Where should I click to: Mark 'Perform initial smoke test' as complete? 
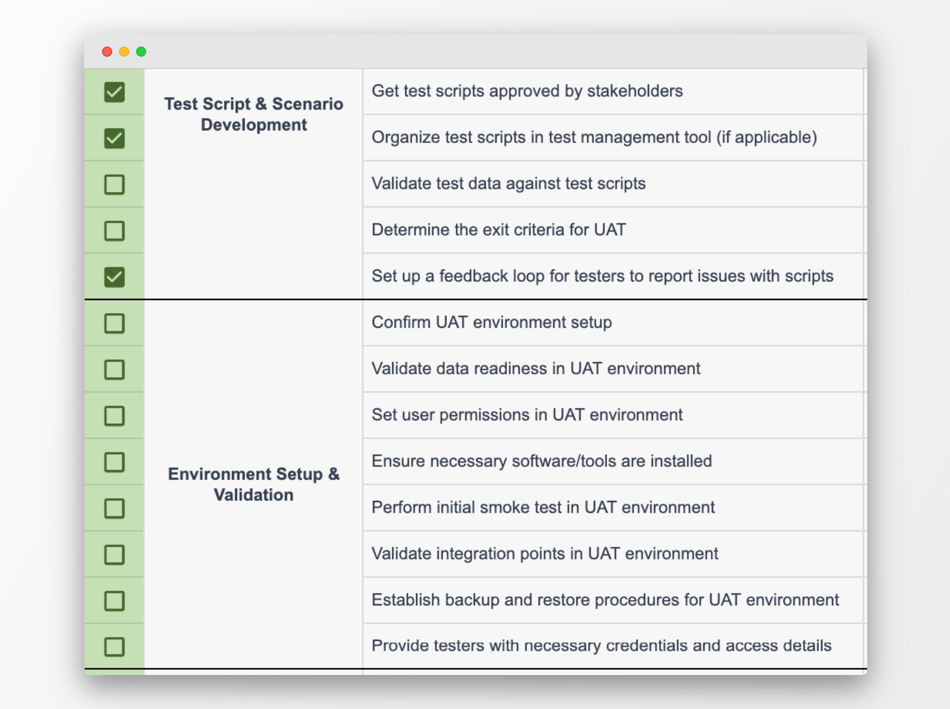(114, 509)
